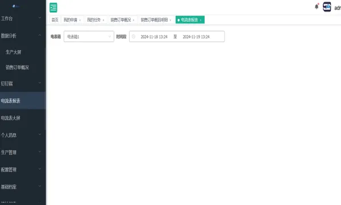Close the active 电流表报表 tab
Viewport: 341px width, 205px height.
pos(201,20)
